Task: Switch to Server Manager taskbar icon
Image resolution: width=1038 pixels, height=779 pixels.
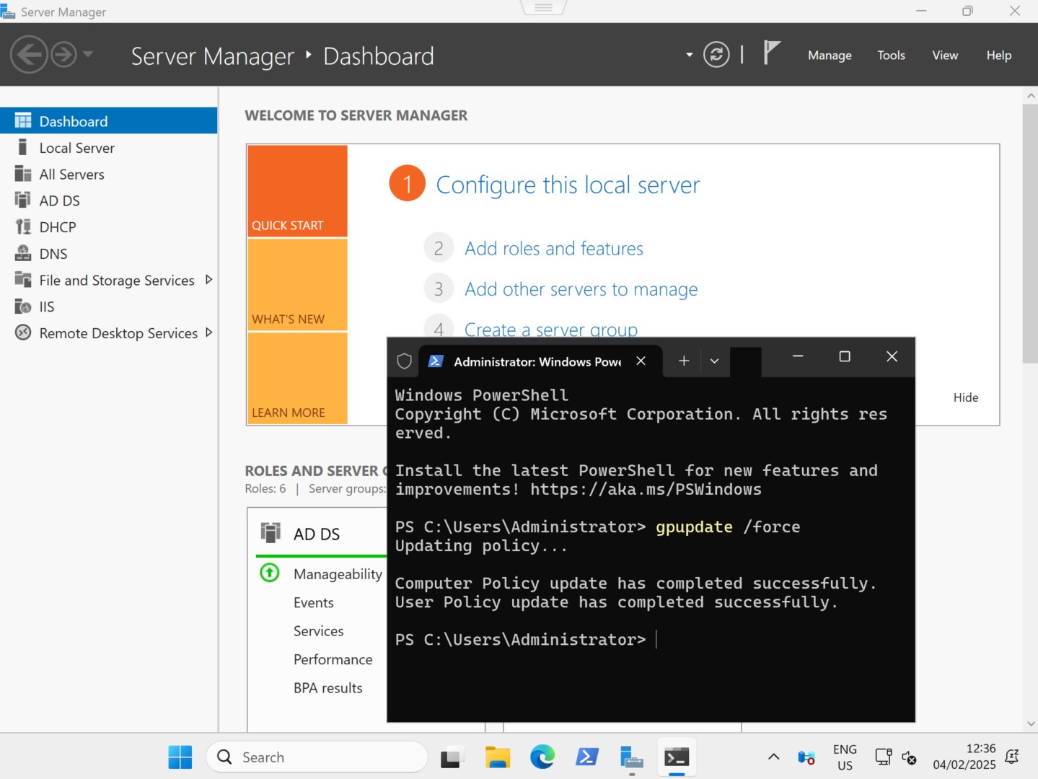Action: (x=632, y=757)
